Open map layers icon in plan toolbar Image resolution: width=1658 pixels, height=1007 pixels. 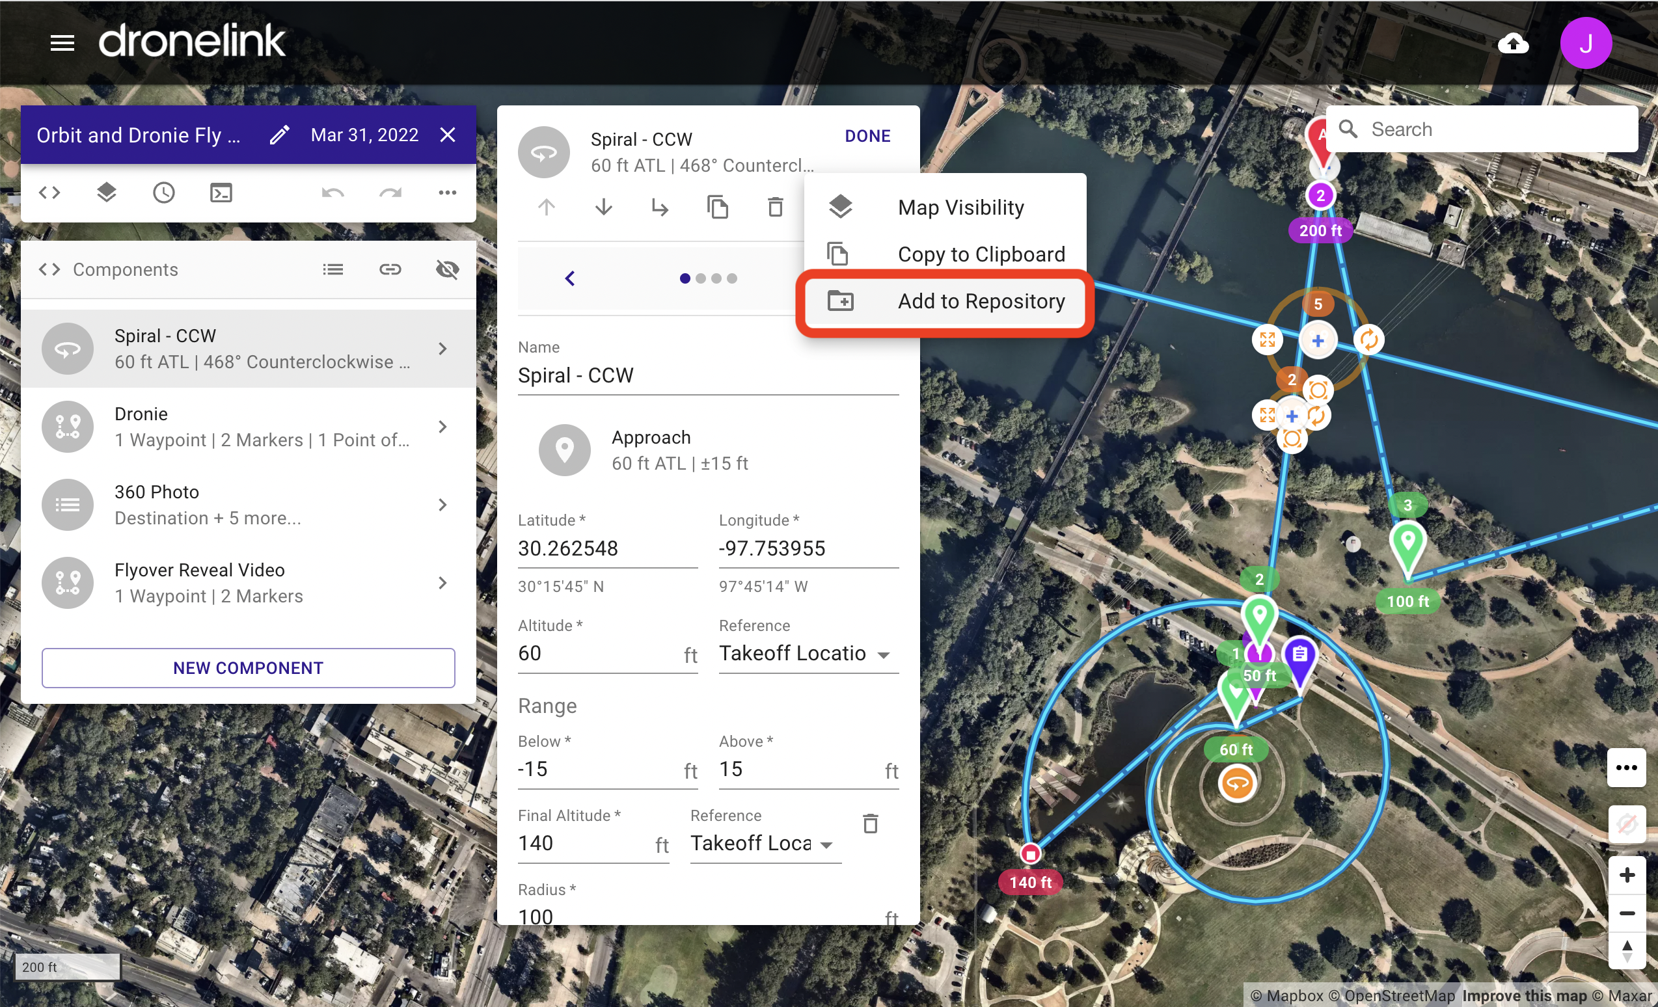coord(106,193)
